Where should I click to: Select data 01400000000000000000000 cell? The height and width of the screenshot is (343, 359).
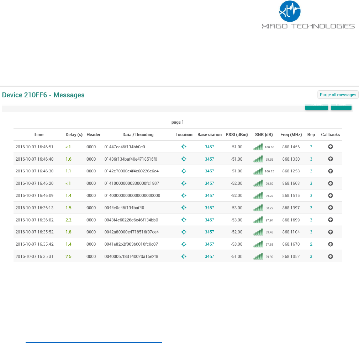point(132,195)
